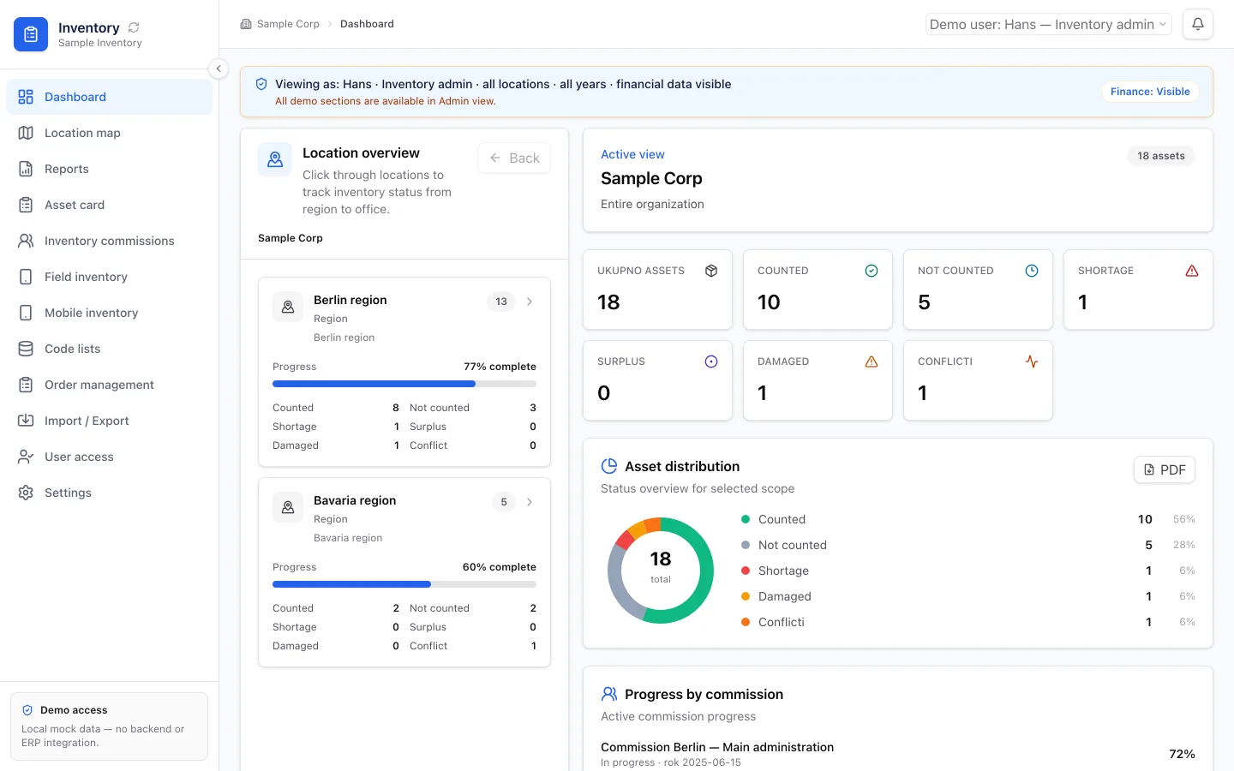The height and width of the screenshot is (771, 1234).
Task: Click the cube icon on Ukupno Assets card
Action: coord(711,271)
